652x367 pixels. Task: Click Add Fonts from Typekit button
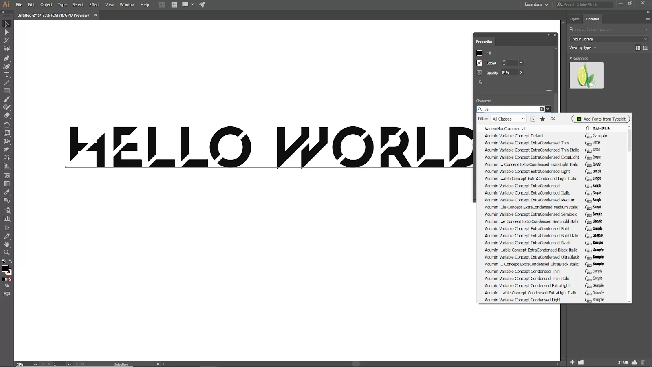[601, 119]
